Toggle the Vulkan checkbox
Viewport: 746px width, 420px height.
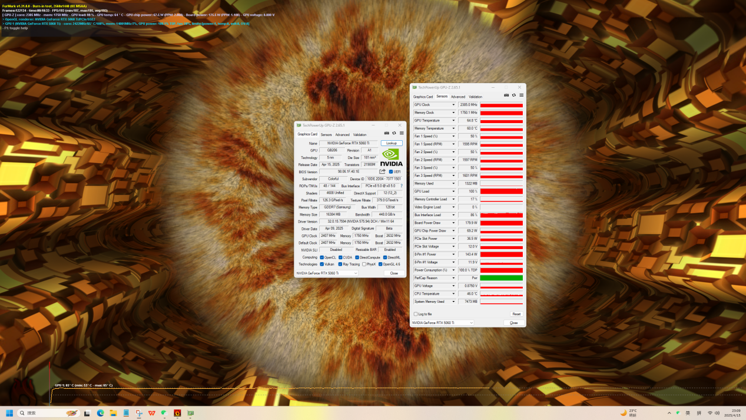(321, 264)
